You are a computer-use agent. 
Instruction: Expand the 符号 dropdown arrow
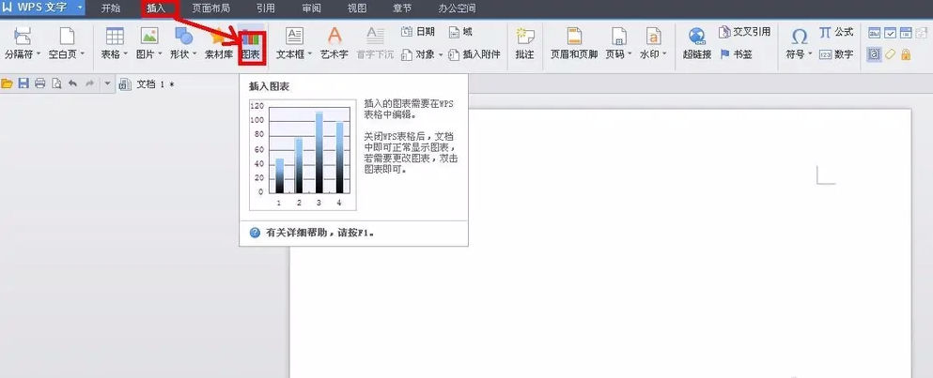click(811, 54)
